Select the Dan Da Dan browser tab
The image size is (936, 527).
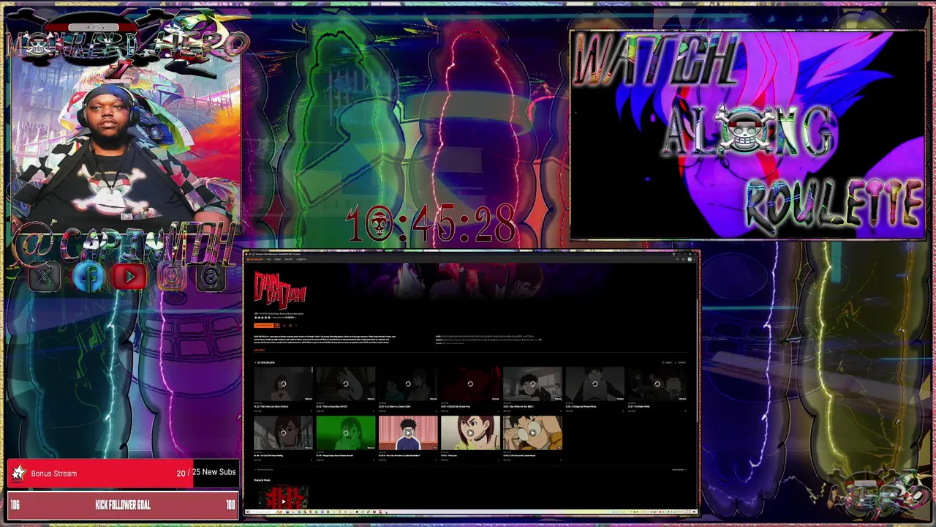pos(278,254)
